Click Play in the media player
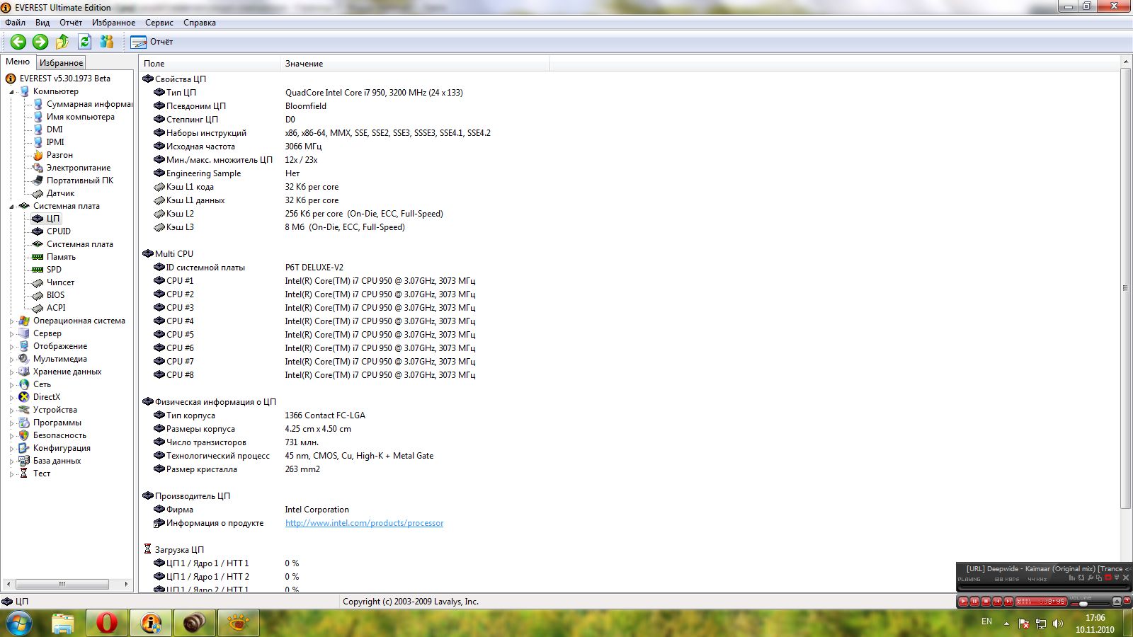1133x637 pixels. pyautogui.click(x=963, y=602)
